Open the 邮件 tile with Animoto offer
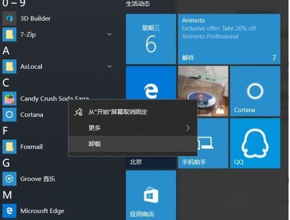This screenshot has height=220, width=290. pyautogui.click(x=229, y=39)
